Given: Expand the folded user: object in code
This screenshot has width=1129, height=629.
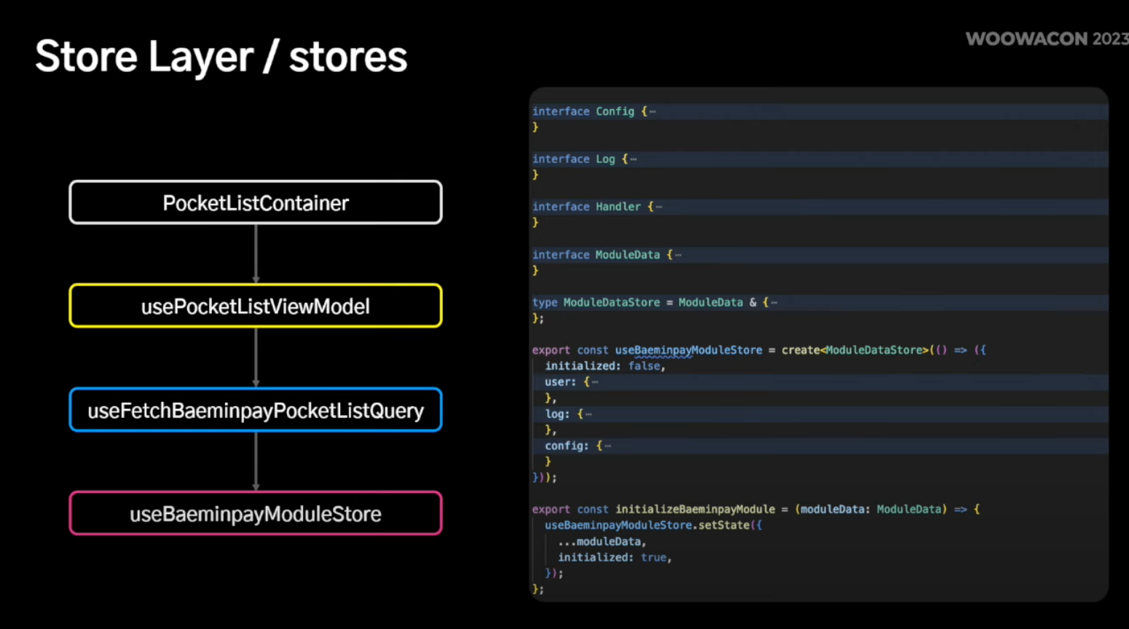Looking at the screenshot, I should (x=594, y=382).
